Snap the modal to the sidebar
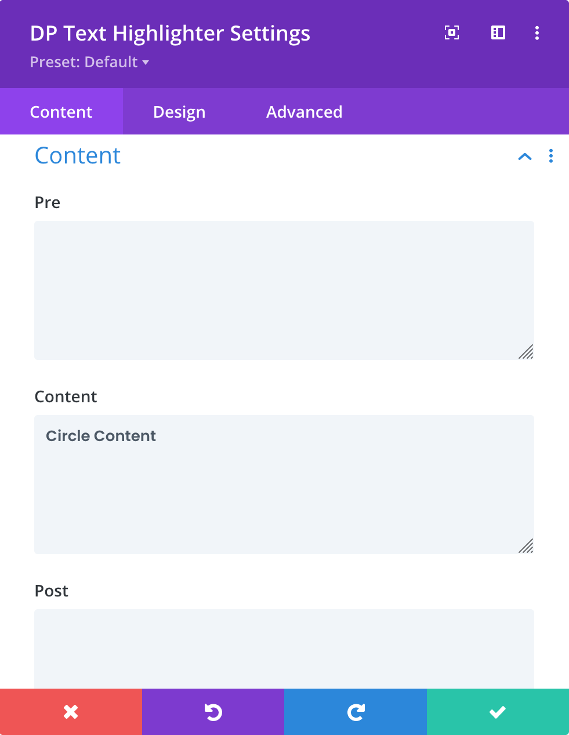Image resolution: width=569 pixels, height=735 pixels. tap(498, 33)
